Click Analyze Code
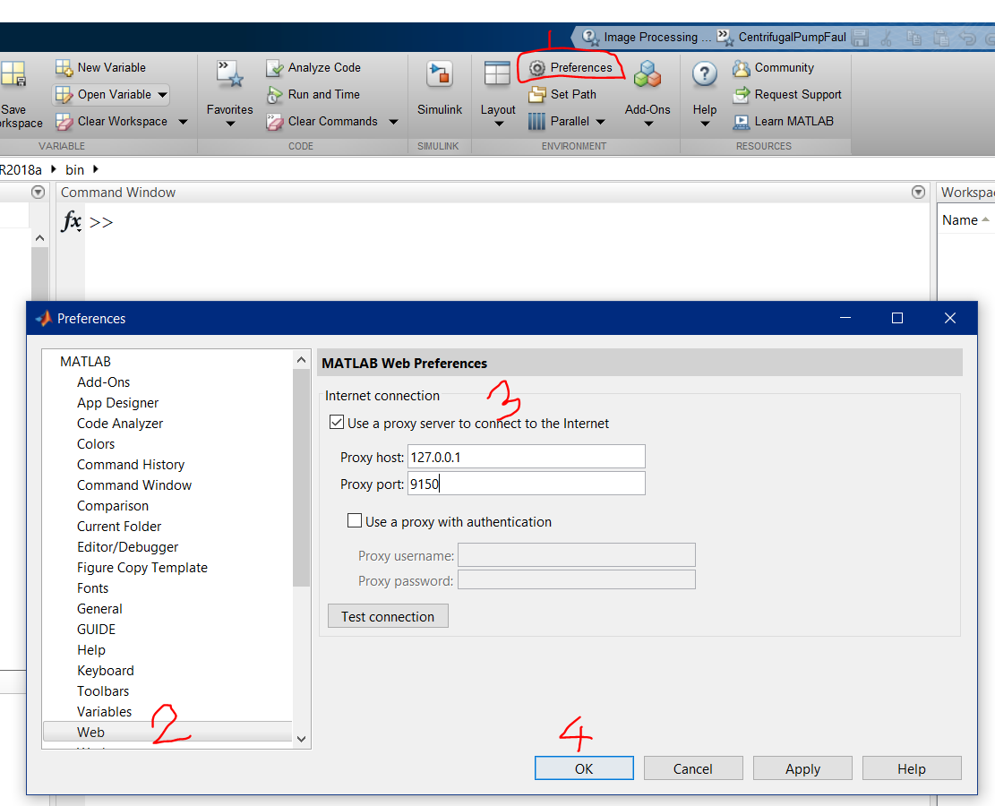Screen dimensions: 995x806 coord(314,68)
